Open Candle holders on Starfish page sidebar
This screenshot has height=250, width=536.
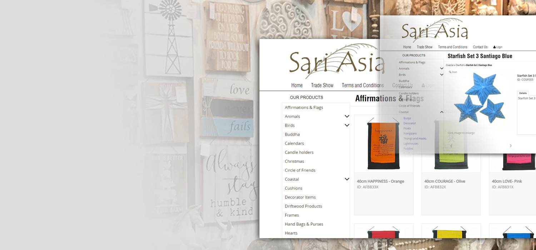click(x=409, y=94)
